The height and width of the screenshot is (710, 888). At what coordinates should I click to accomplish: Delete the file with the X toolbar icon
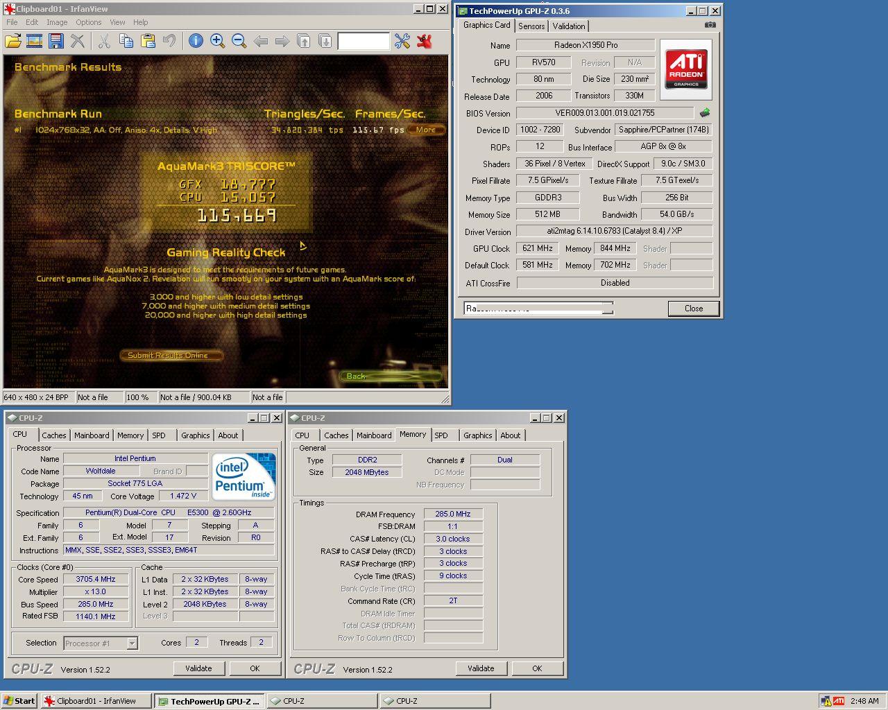78,41
